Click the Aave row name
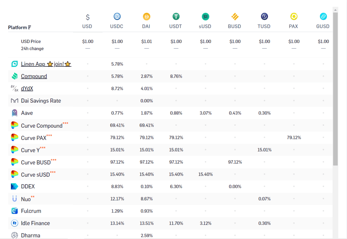This screenshot has height=239, width=347. point(27,113)
